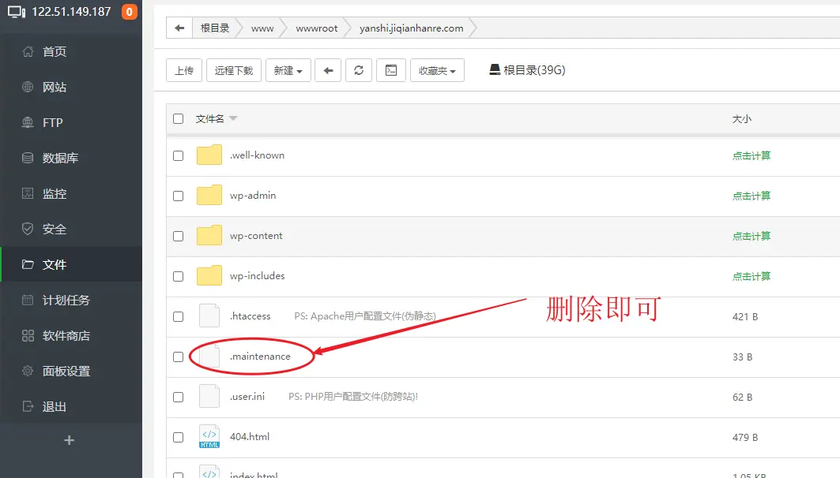The width and height of the screenshot is (840, 478).
Task: Check the wp-content folder checkbox
Action: click(178, 236)
